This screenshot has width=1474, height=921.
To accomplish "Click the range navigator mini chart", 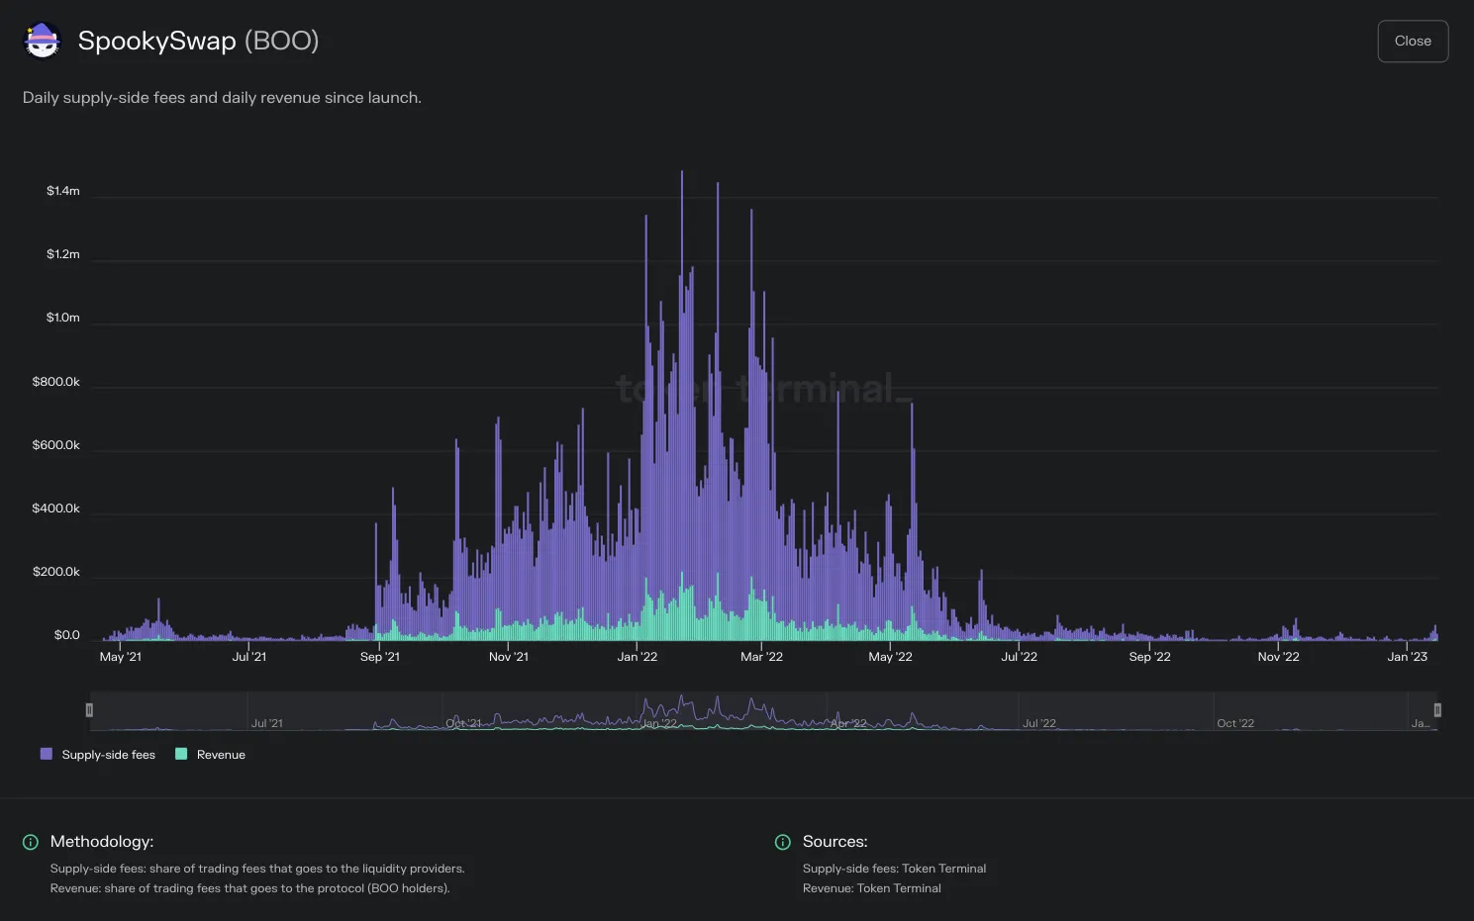I will click(x=763, y=711).
